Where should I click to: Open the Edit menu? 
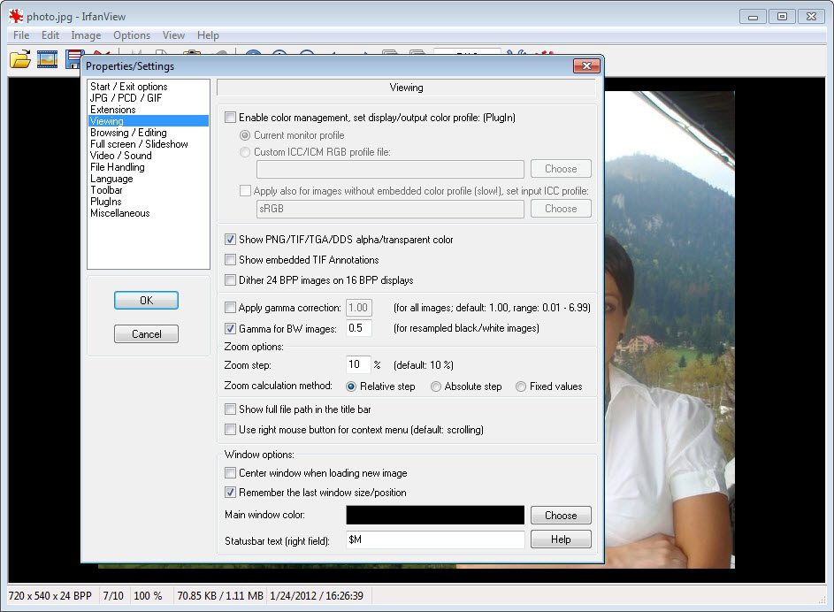tap(50, 35)
